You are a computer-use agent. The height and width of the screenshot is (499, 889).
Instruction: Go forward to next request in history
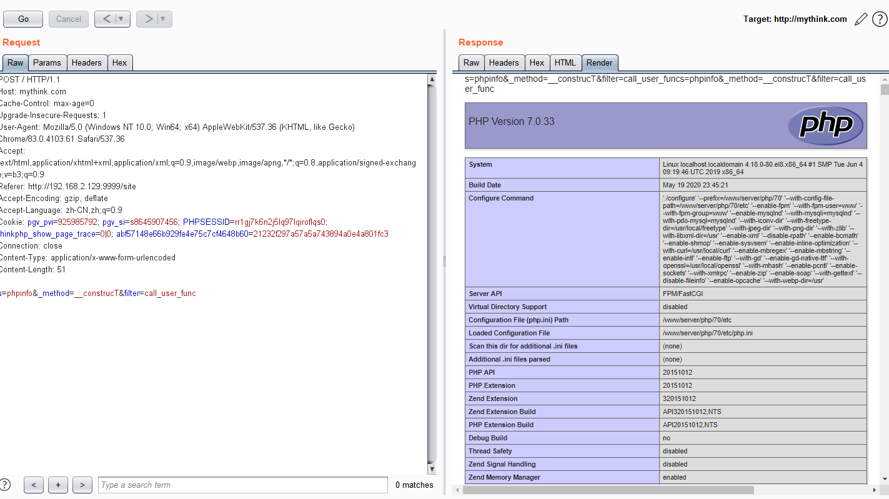(148, 19)
